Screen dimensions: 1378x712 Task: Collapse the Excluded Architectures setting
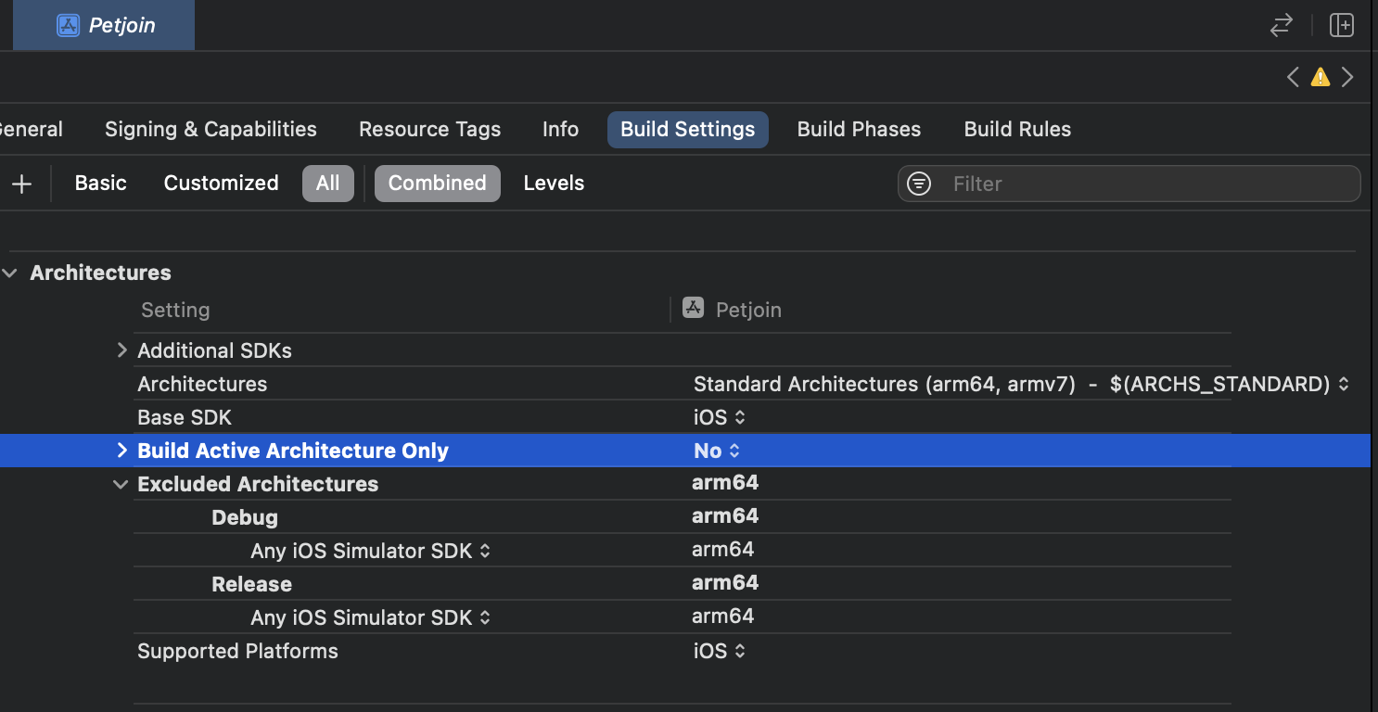click(121, 483)
